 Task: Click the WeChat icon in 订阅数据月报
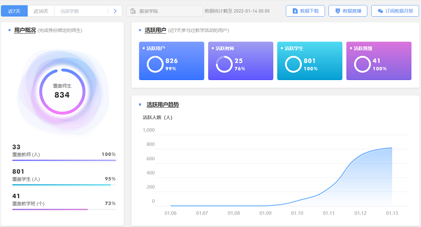pyautogui.click(x=380, y=11)
